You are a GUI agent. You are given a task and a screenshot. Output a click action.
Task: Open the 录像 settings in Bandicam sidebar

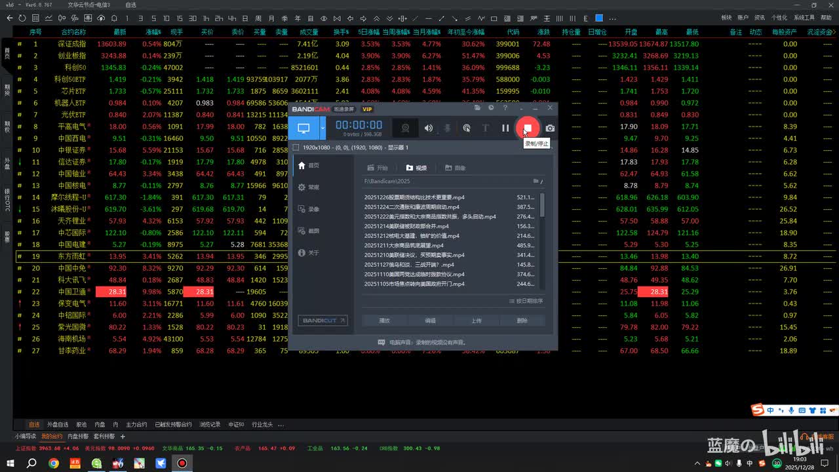(308, 209)
